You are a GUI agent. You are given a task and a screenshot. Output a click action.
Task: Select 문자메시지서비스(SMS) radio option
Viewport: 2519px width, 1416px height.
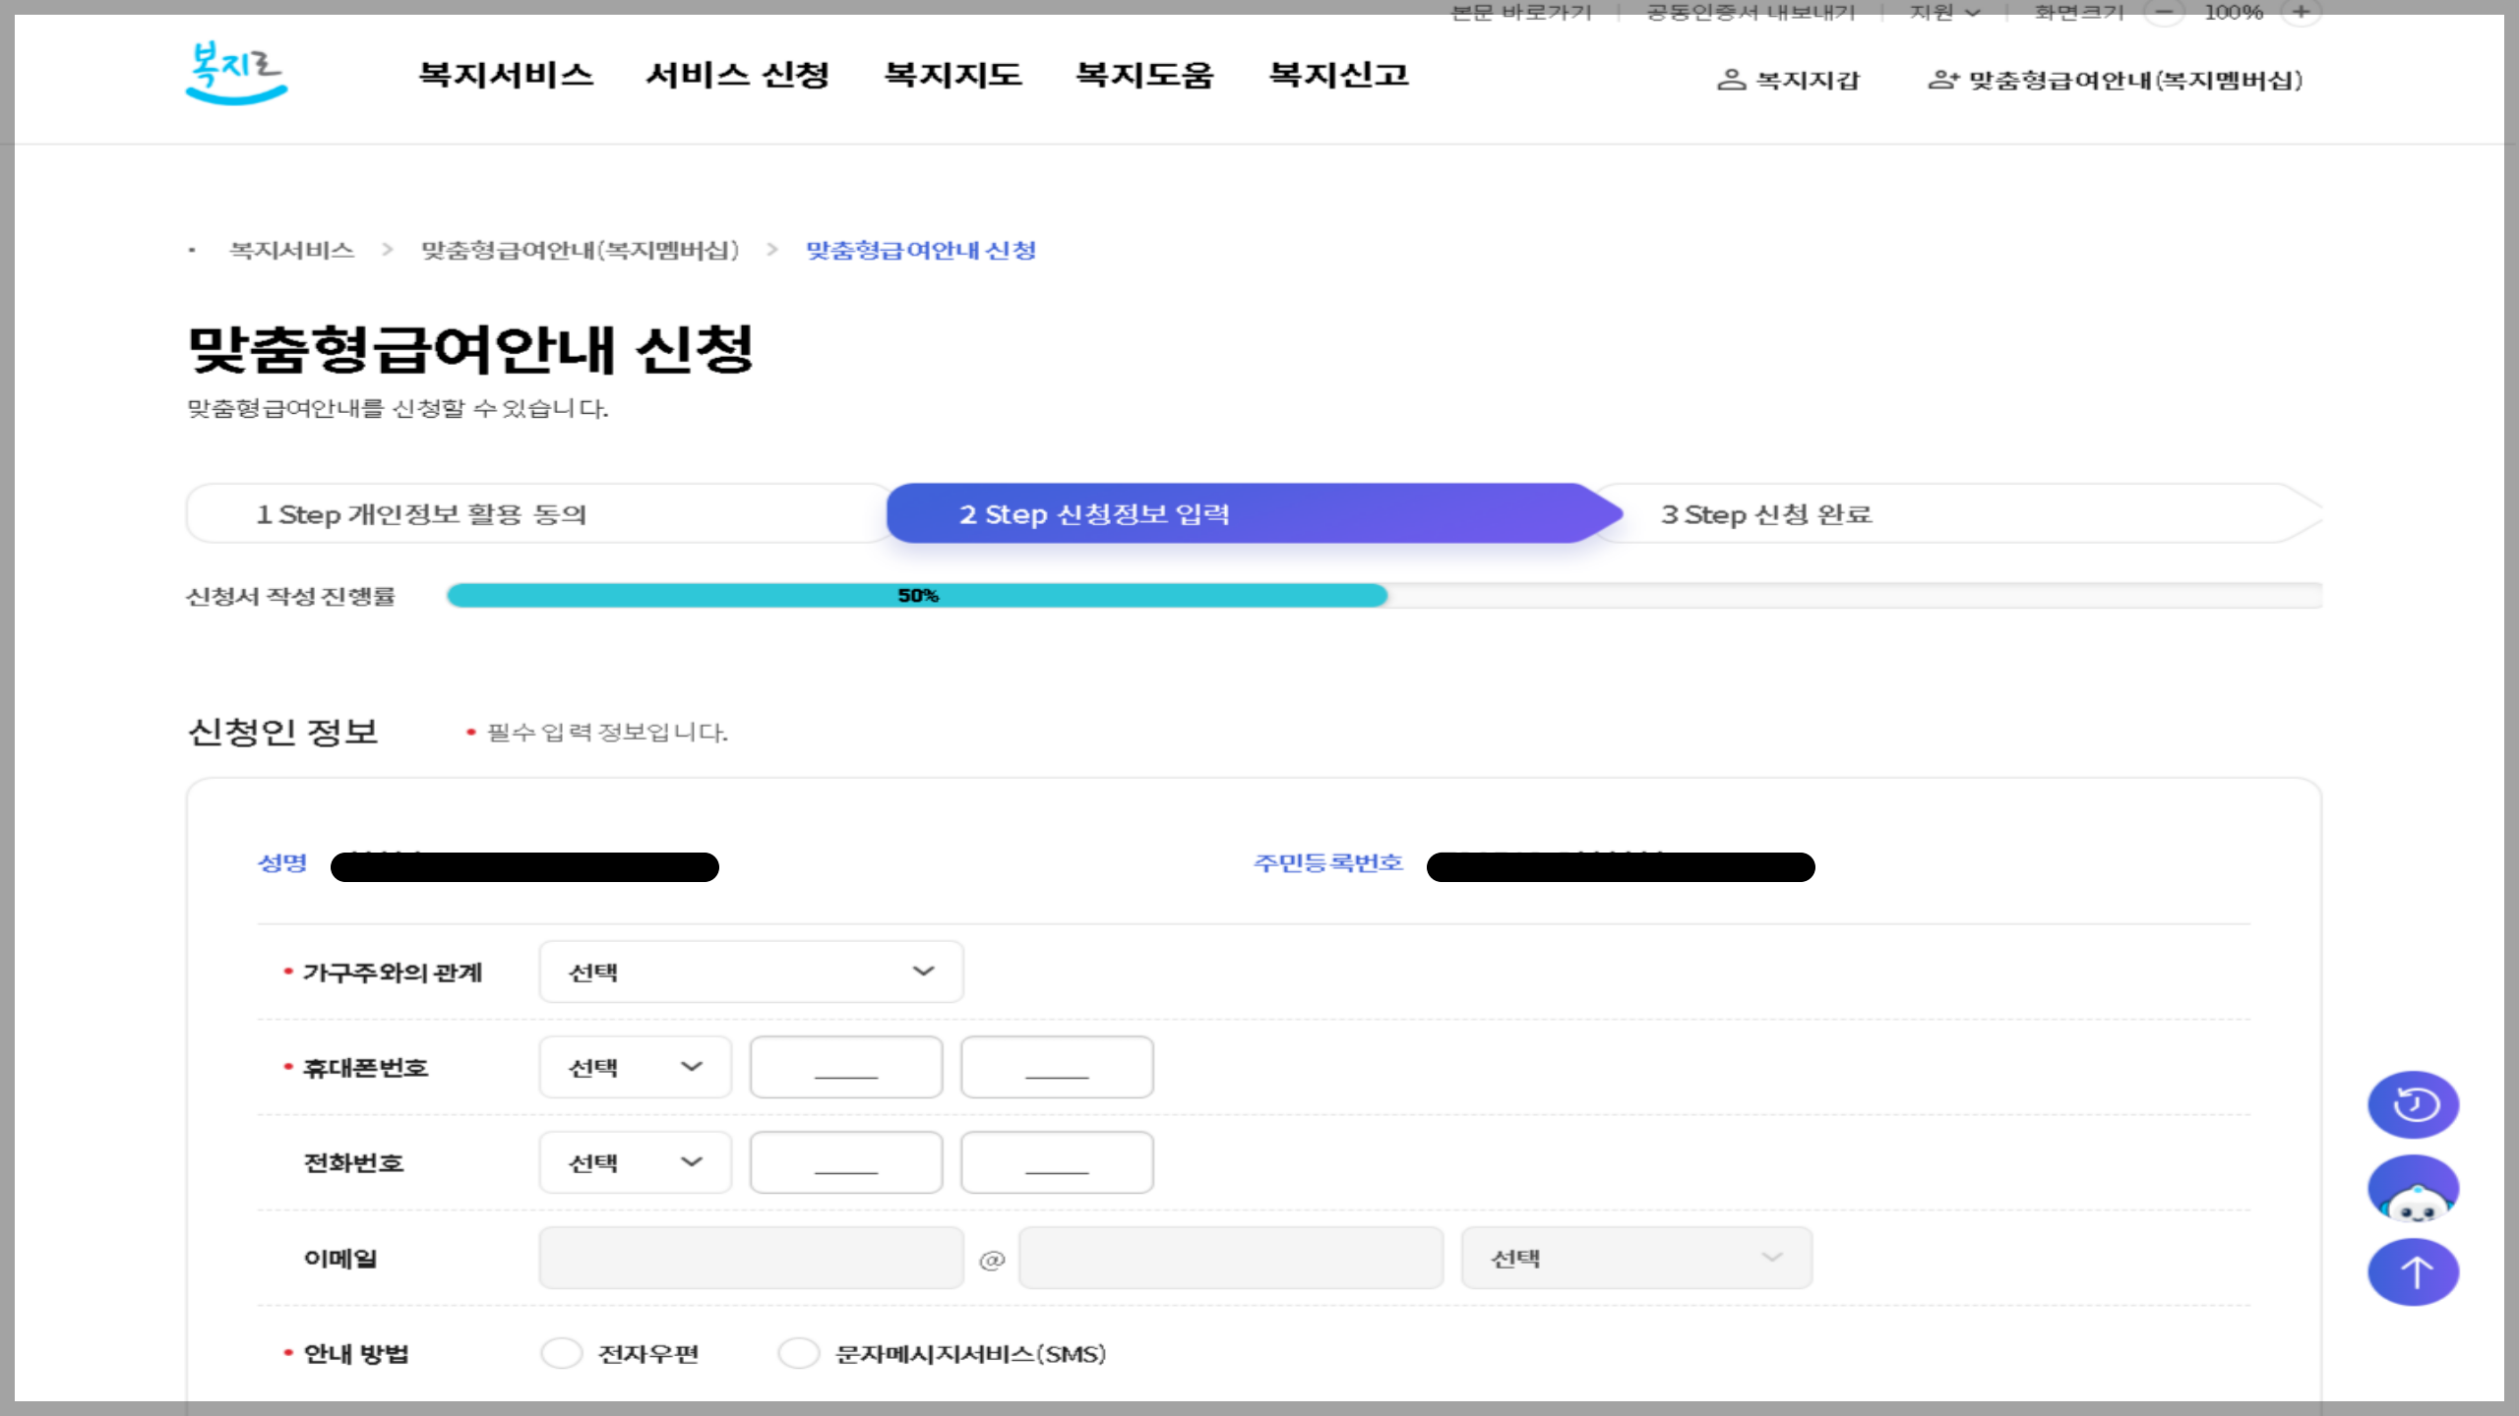pos(798,1353)
